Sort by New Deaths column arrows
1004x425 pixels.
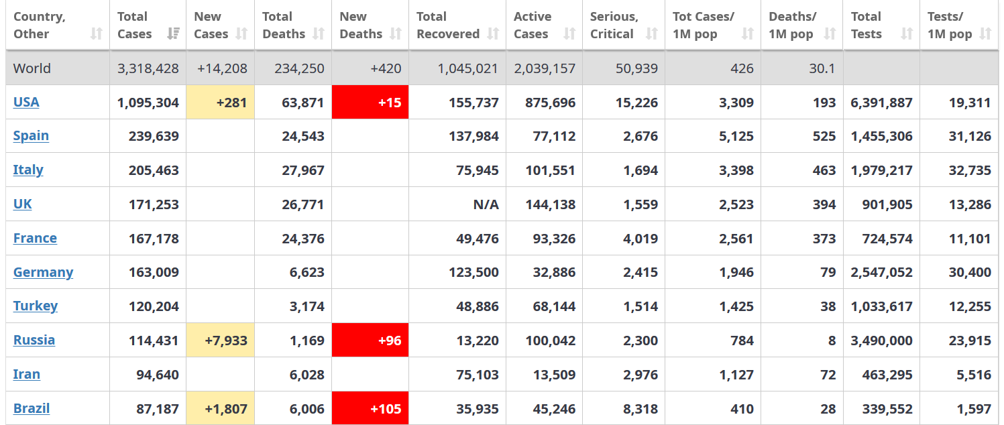coord(396,34)
